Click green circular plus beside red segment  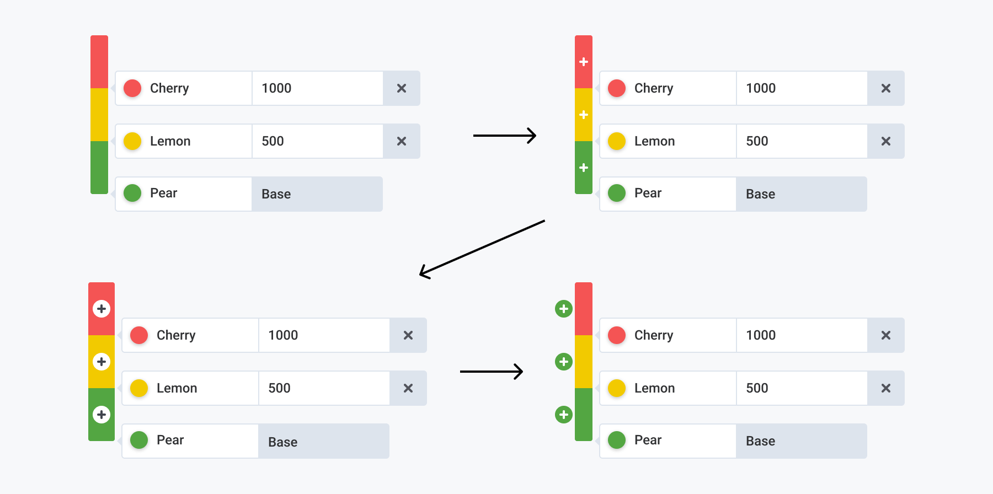pos(563,309)
